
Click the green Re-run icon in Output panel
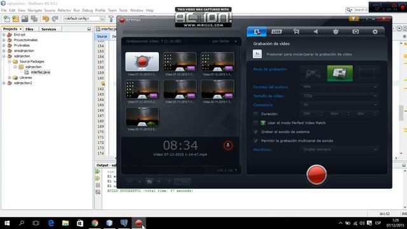click(97, 172)
